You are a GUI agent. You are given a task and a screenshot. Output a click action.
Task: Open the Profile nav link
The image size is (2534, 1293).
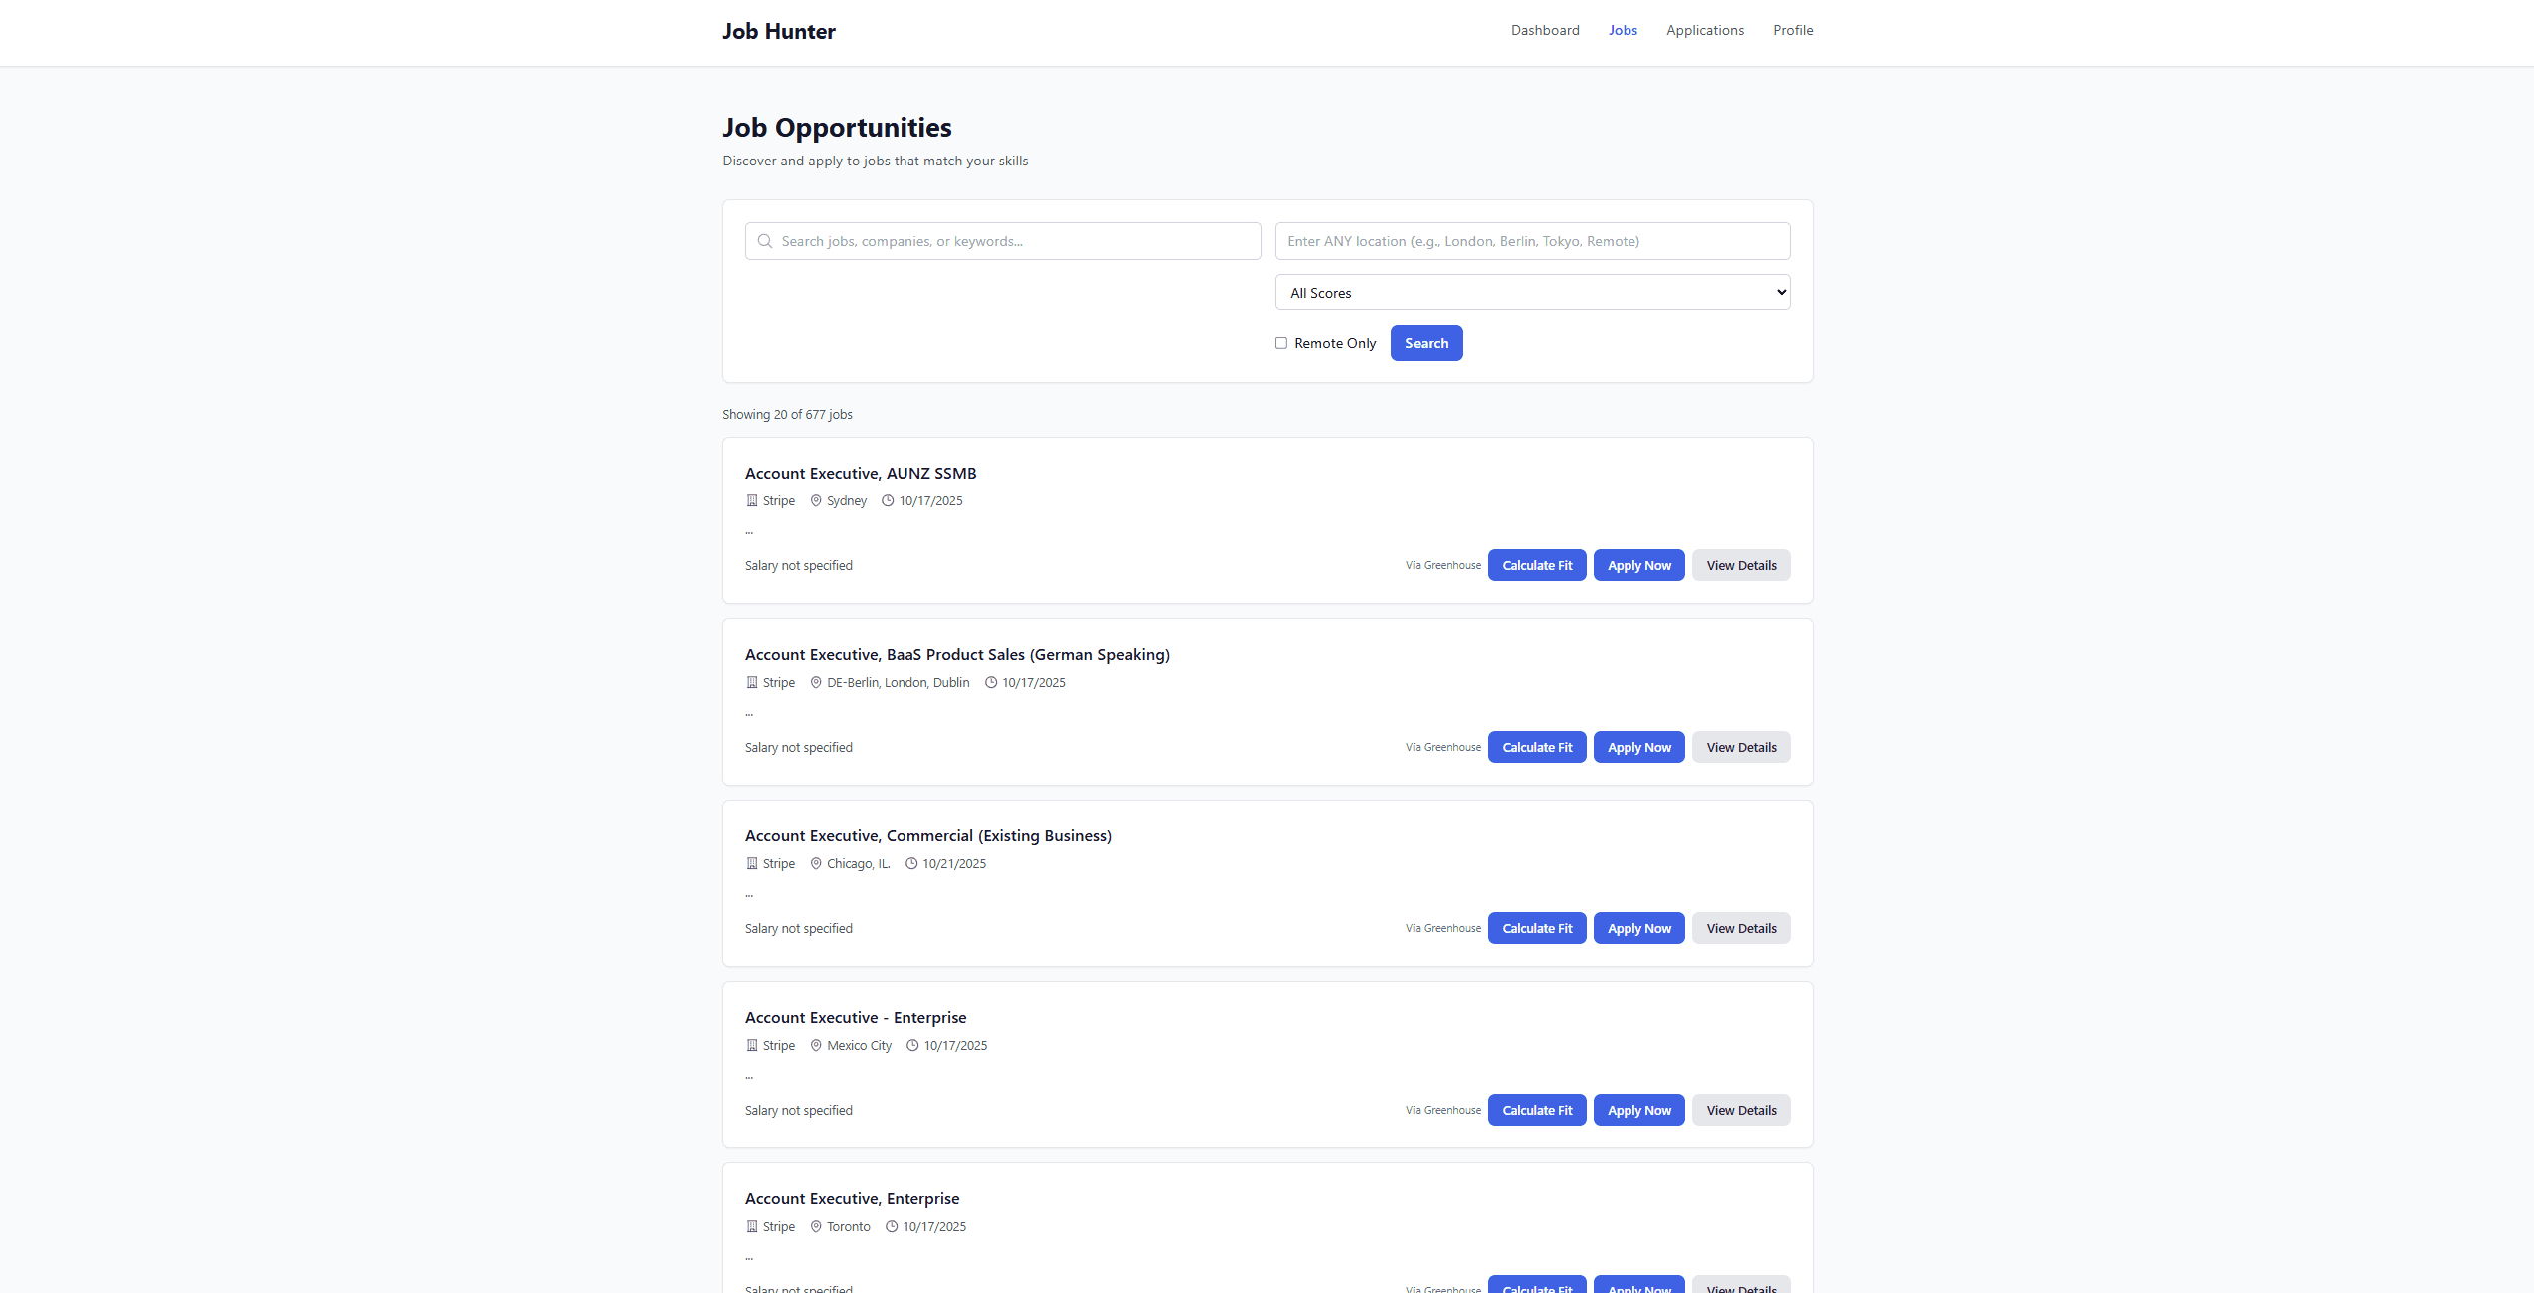coord(1792,30)
